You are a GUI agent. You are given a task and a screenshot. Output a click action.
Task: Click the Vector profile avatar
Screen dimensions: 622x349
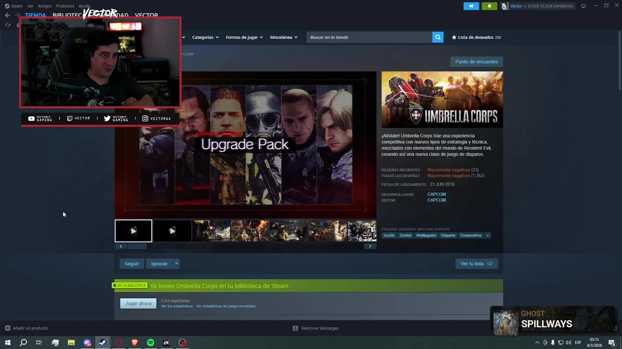click(x=504, y=6)
